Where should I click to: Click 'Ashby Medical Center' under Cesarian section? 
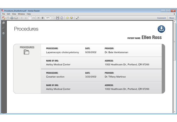[58, 89]
